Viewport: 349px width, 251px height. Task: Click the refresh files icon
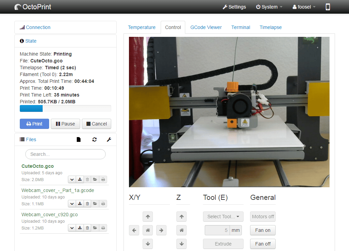(94, 139)
